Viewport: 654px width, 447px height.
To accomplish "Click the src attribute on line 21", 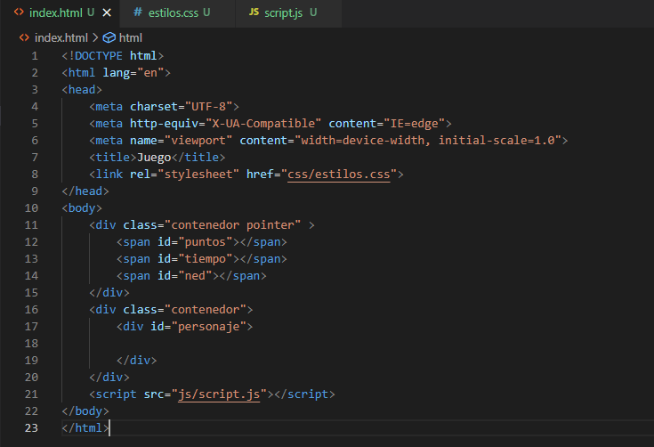I will [x=154, y=394].
